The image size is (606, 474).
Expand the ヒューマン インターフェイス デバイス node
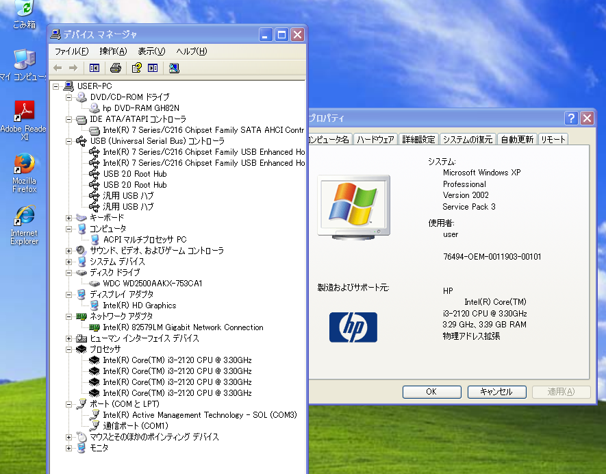[68, 338]
